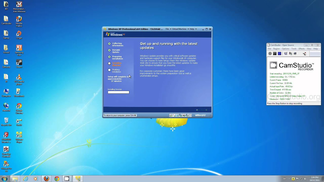Select the Recycle Bin desktop icon
Image resolution: width=324 pixels, height=182 pixels.
tap(6, 122)
